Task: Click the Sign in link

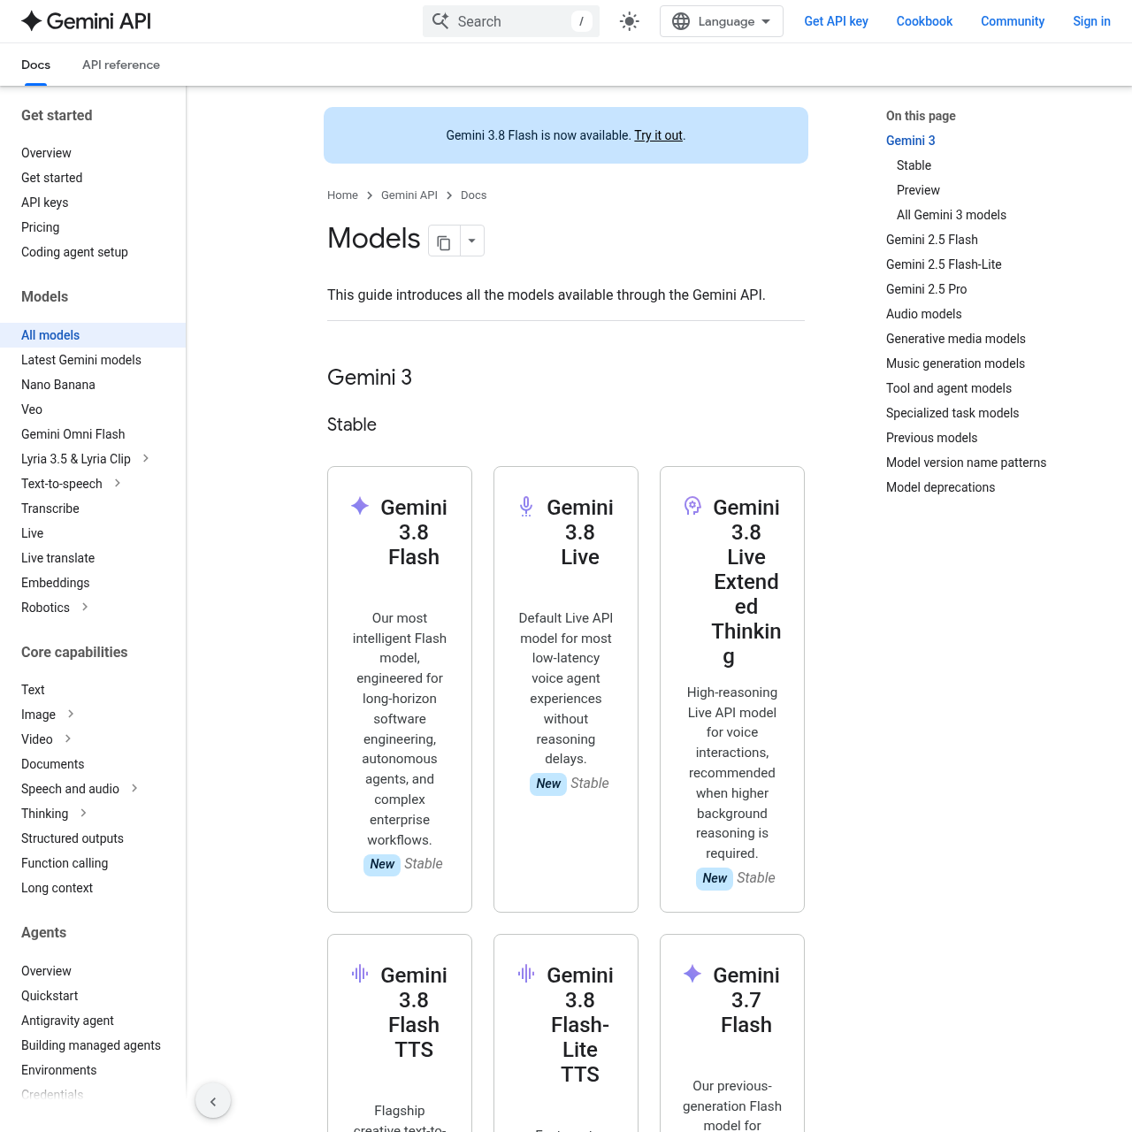Action: pos(1091,21)
